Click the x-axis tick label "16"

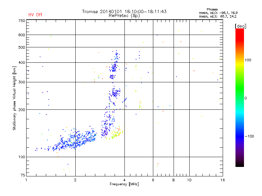click(x=223, y=180)
